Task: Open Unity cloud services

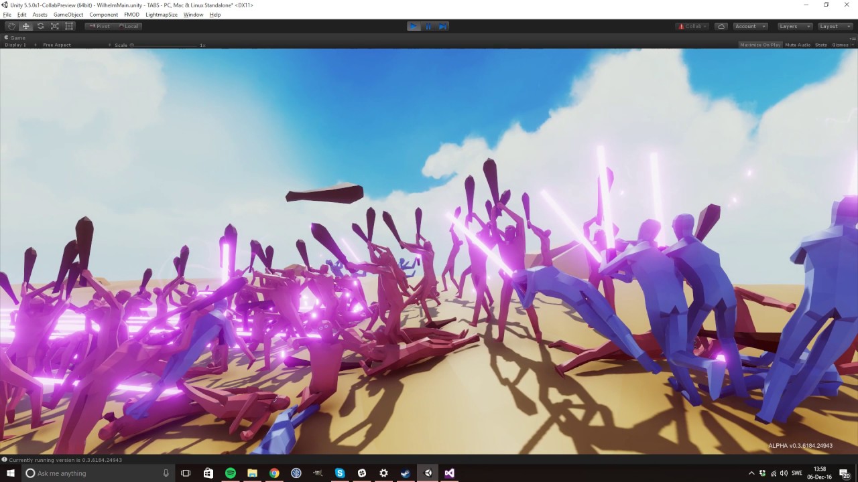Action: 721,26
